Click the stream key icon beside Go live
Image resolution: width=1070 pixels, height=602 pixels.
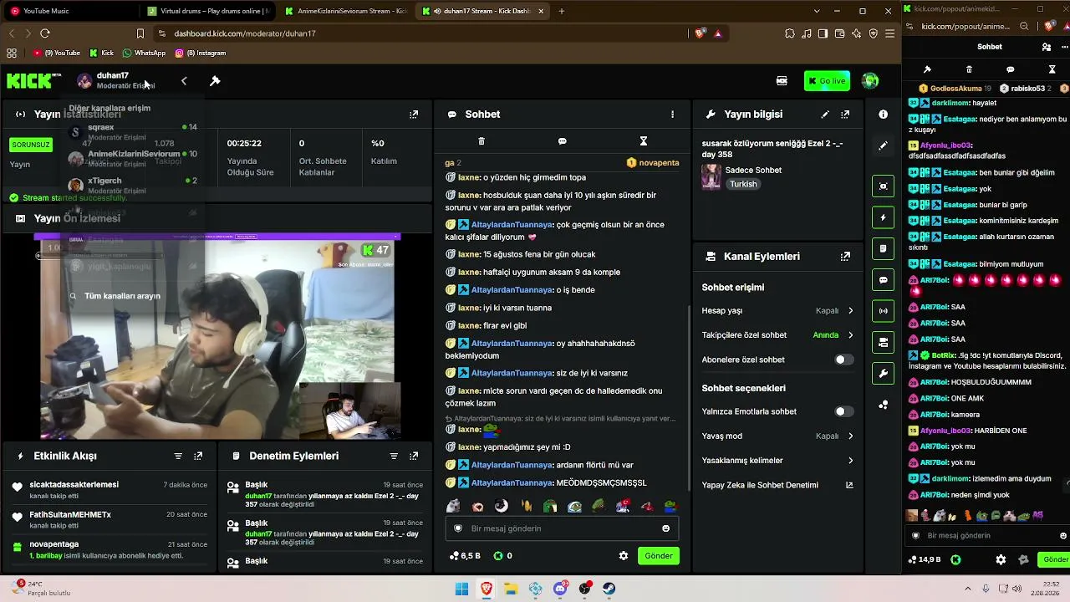pyautogui.click(x=782, y=81)
